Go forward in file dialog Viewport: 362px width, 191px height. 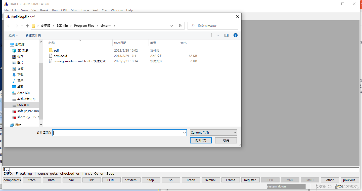16,26
